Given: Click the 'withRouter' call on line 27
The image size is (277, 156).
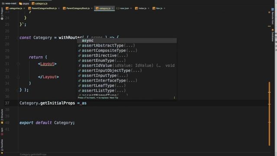Looking at the screenshot, I should (x=70, y=38).
